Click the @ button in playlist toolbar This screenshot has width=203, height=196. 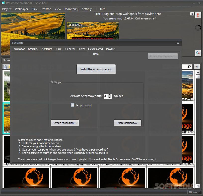197,67
